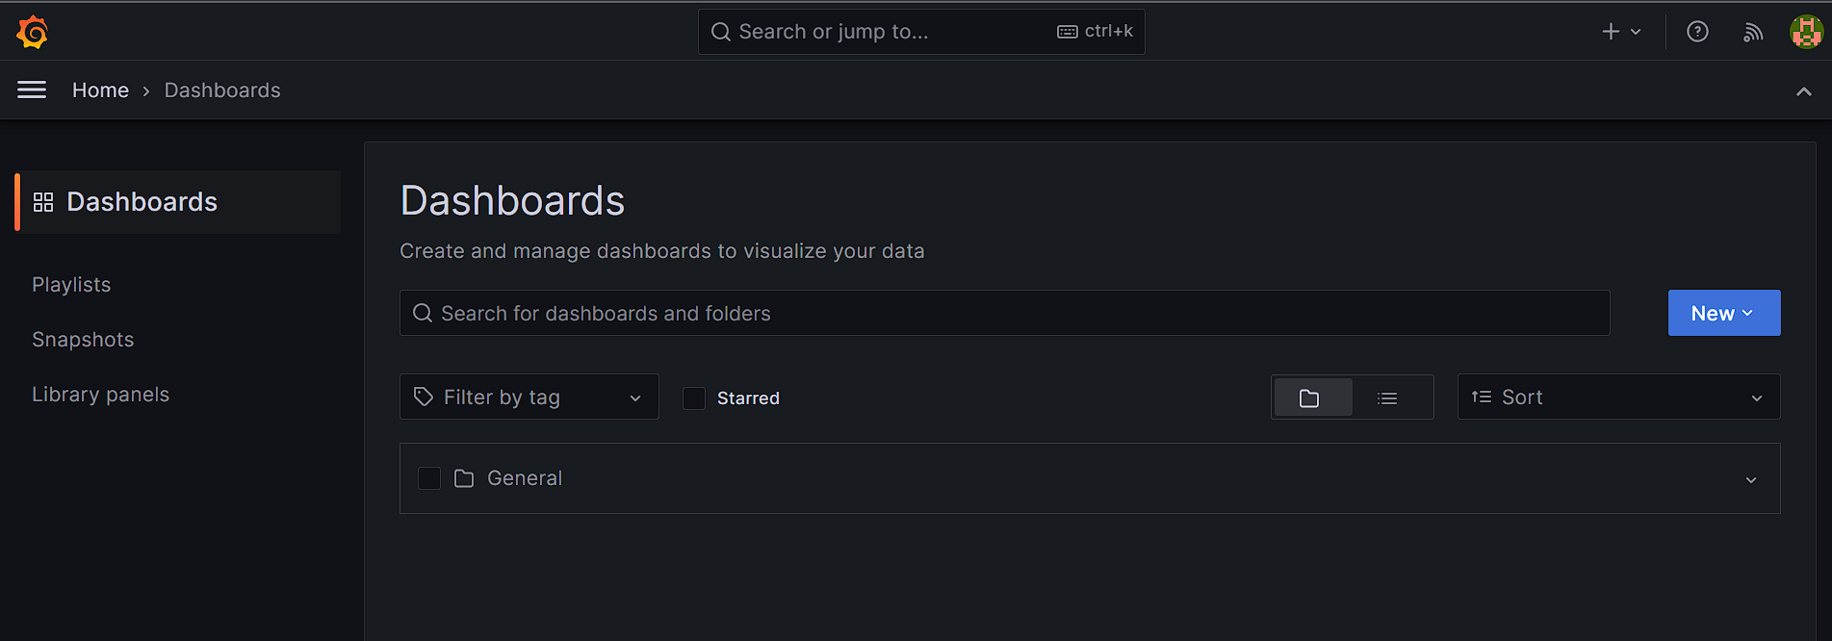Navigate to the Home breadcrumb link
Image resolution: width=1832 pixels, height=641 pixels.
100,90
